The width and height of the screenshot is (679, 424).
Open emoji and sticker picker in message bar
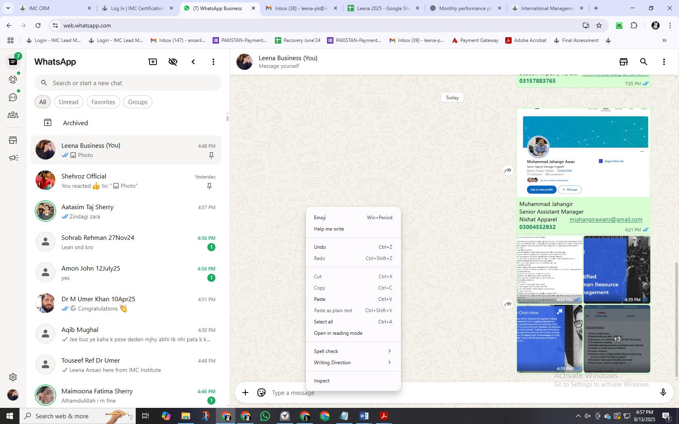[x=261, y=393]
